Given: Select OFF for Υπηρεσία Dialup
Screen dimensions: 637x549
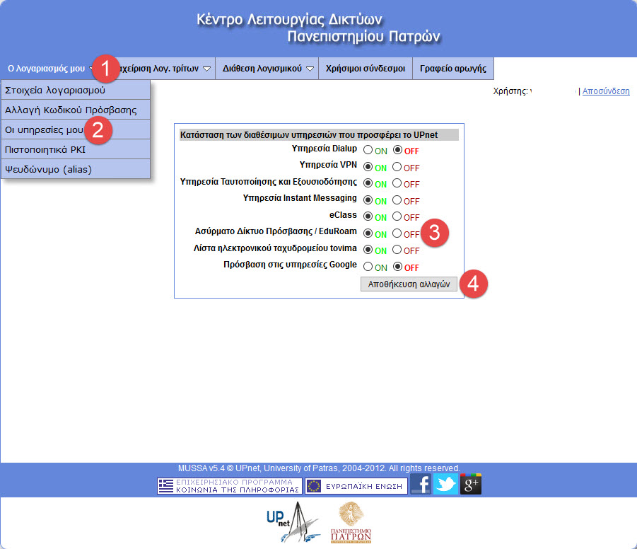Looking at the screenshot, I should pyautogui.click(x=398, y=150).
